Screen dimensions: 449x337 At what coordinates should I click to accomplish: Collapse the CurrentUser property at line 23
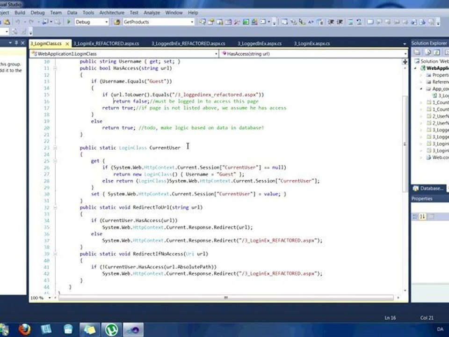tap(55, 148)
